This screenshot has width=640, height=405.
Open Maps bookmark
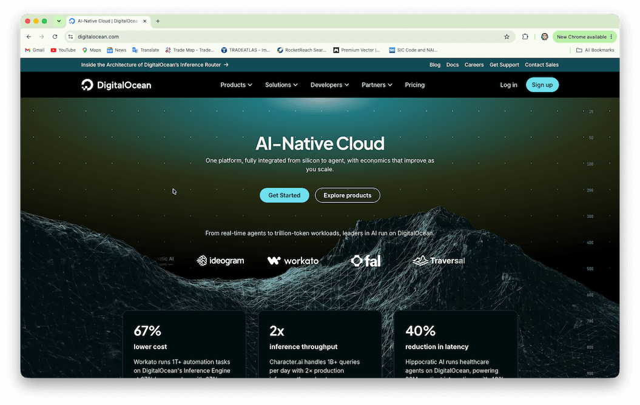pos(92,50)
